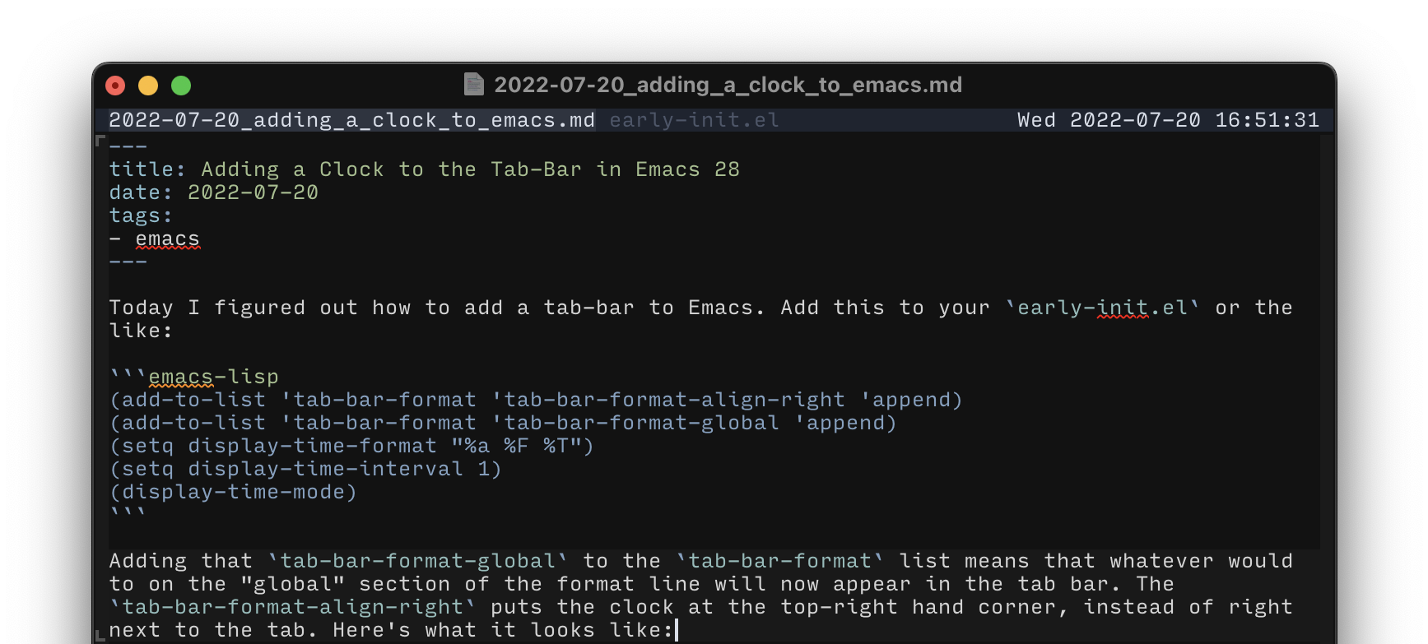Click the text cursor after looks like:
This screenshot has width=1428, height=644.
[x=676, y=629]
